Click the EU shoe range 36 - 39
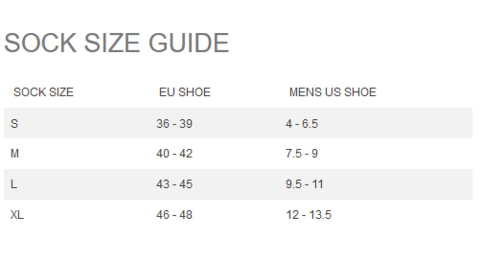This screenshot has width=482, height=271. point(174,124)
